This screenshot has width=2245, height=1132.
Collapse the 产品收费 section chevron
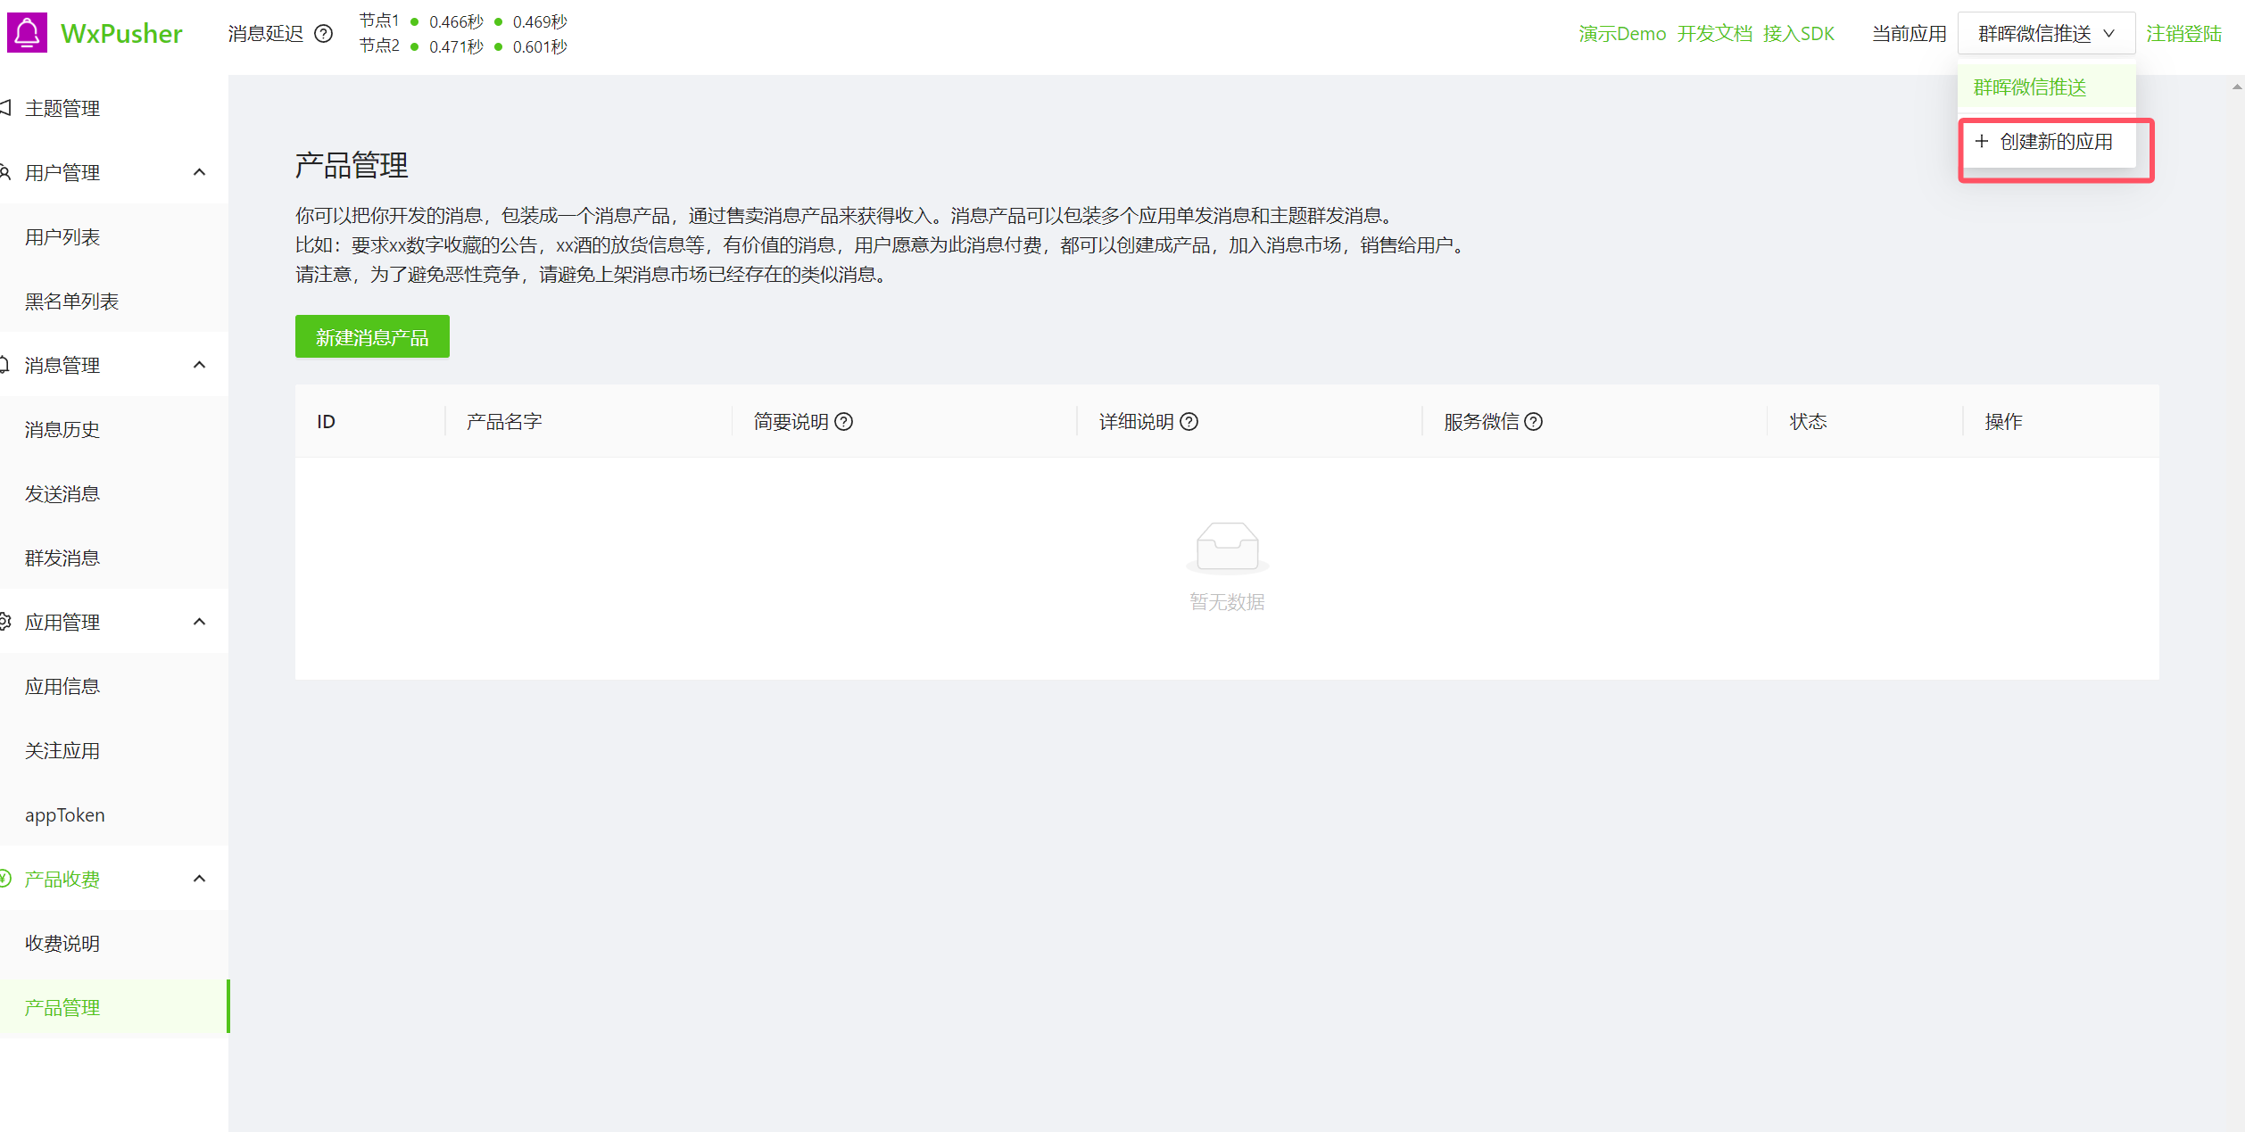click(x=200, y=879)
